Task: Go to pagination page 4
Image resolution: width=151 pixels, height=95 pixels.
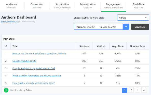Action: [144, 90]
